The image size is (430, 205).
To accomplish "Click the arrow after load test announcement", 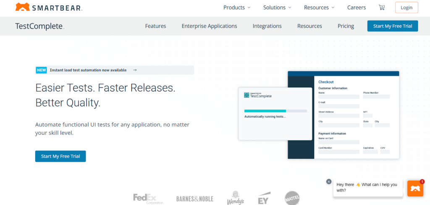I will [135, 70].
